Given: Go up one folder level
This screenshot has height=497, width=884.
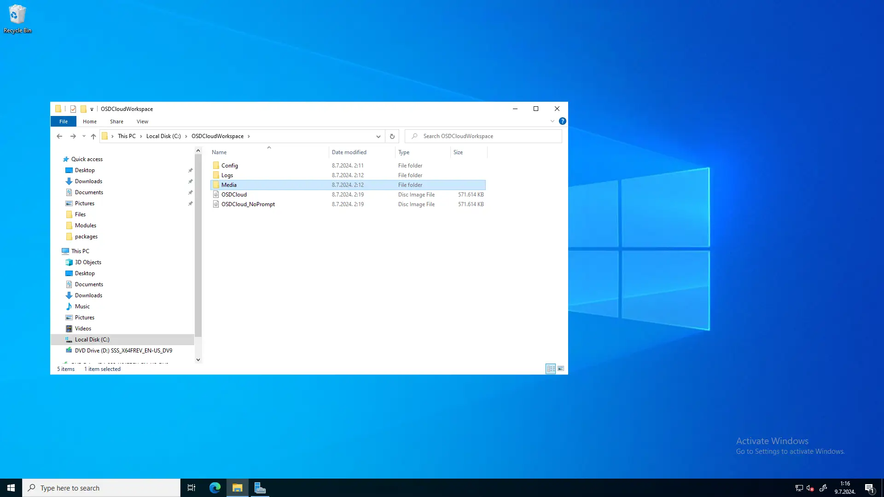Looking at the screenshot, I should [93, 136].
